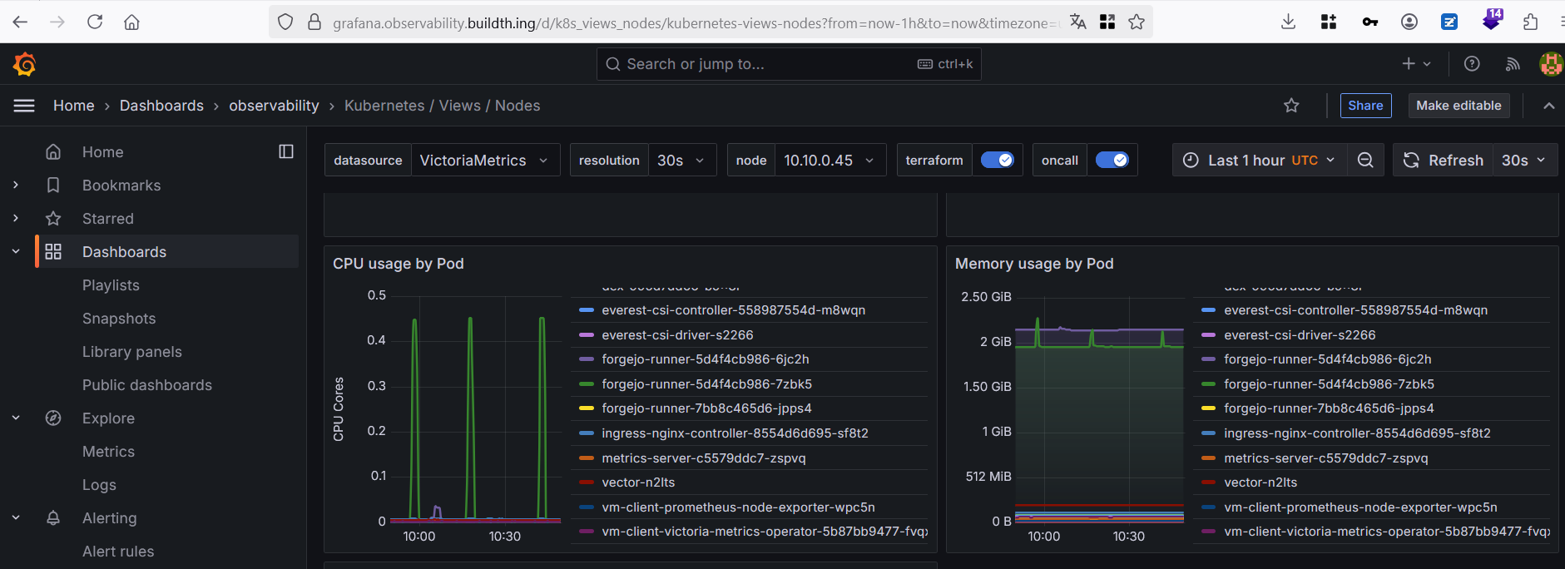Collapse the Dashboards sidebar section

[x=16, y=251]
